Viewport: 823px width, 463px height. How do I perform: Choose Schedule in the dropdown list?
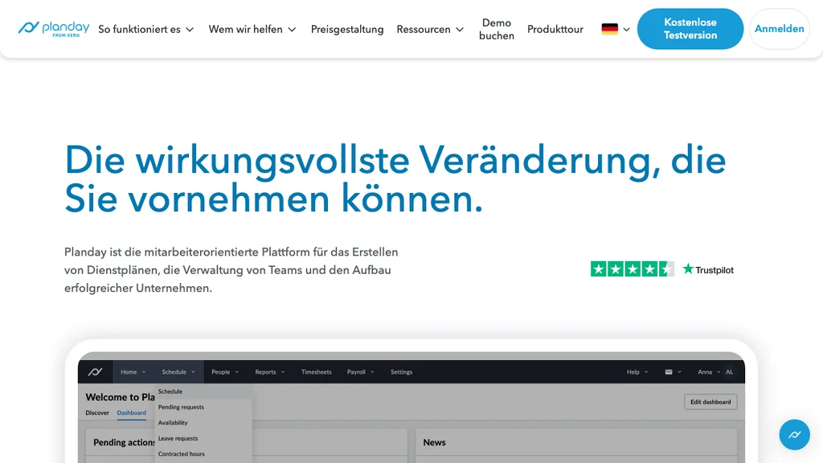(x=170, y=391)
